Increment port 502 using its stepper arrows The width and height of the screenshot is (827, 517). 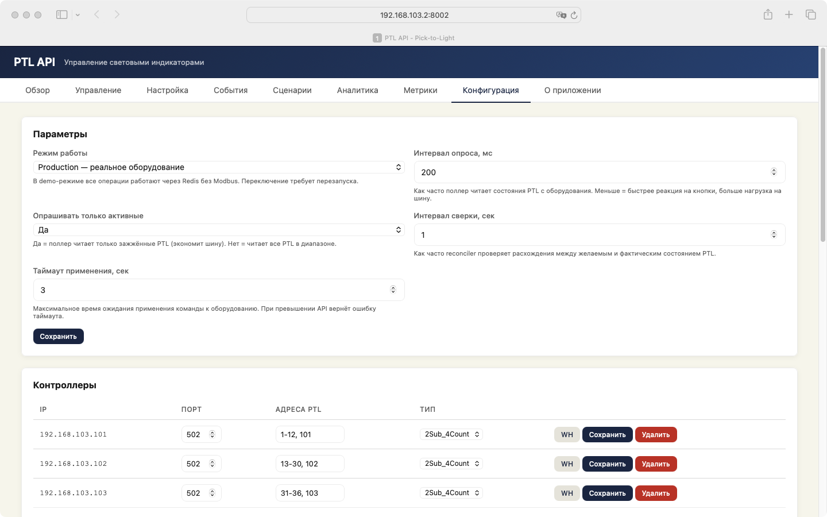click(213, 434)
